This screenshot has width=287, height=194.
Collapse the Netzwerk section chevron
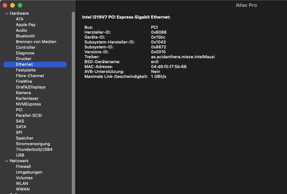[x=6, y=161]
